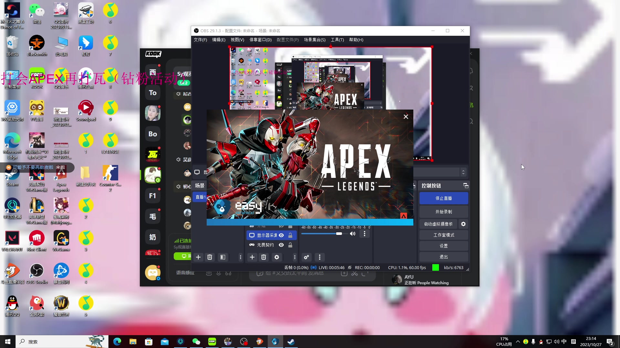This screenshot has width=620, height=348.
Task: Pop out the 控制按钮 dock panel
Action: pyautogui.click(x=466, y=186)
